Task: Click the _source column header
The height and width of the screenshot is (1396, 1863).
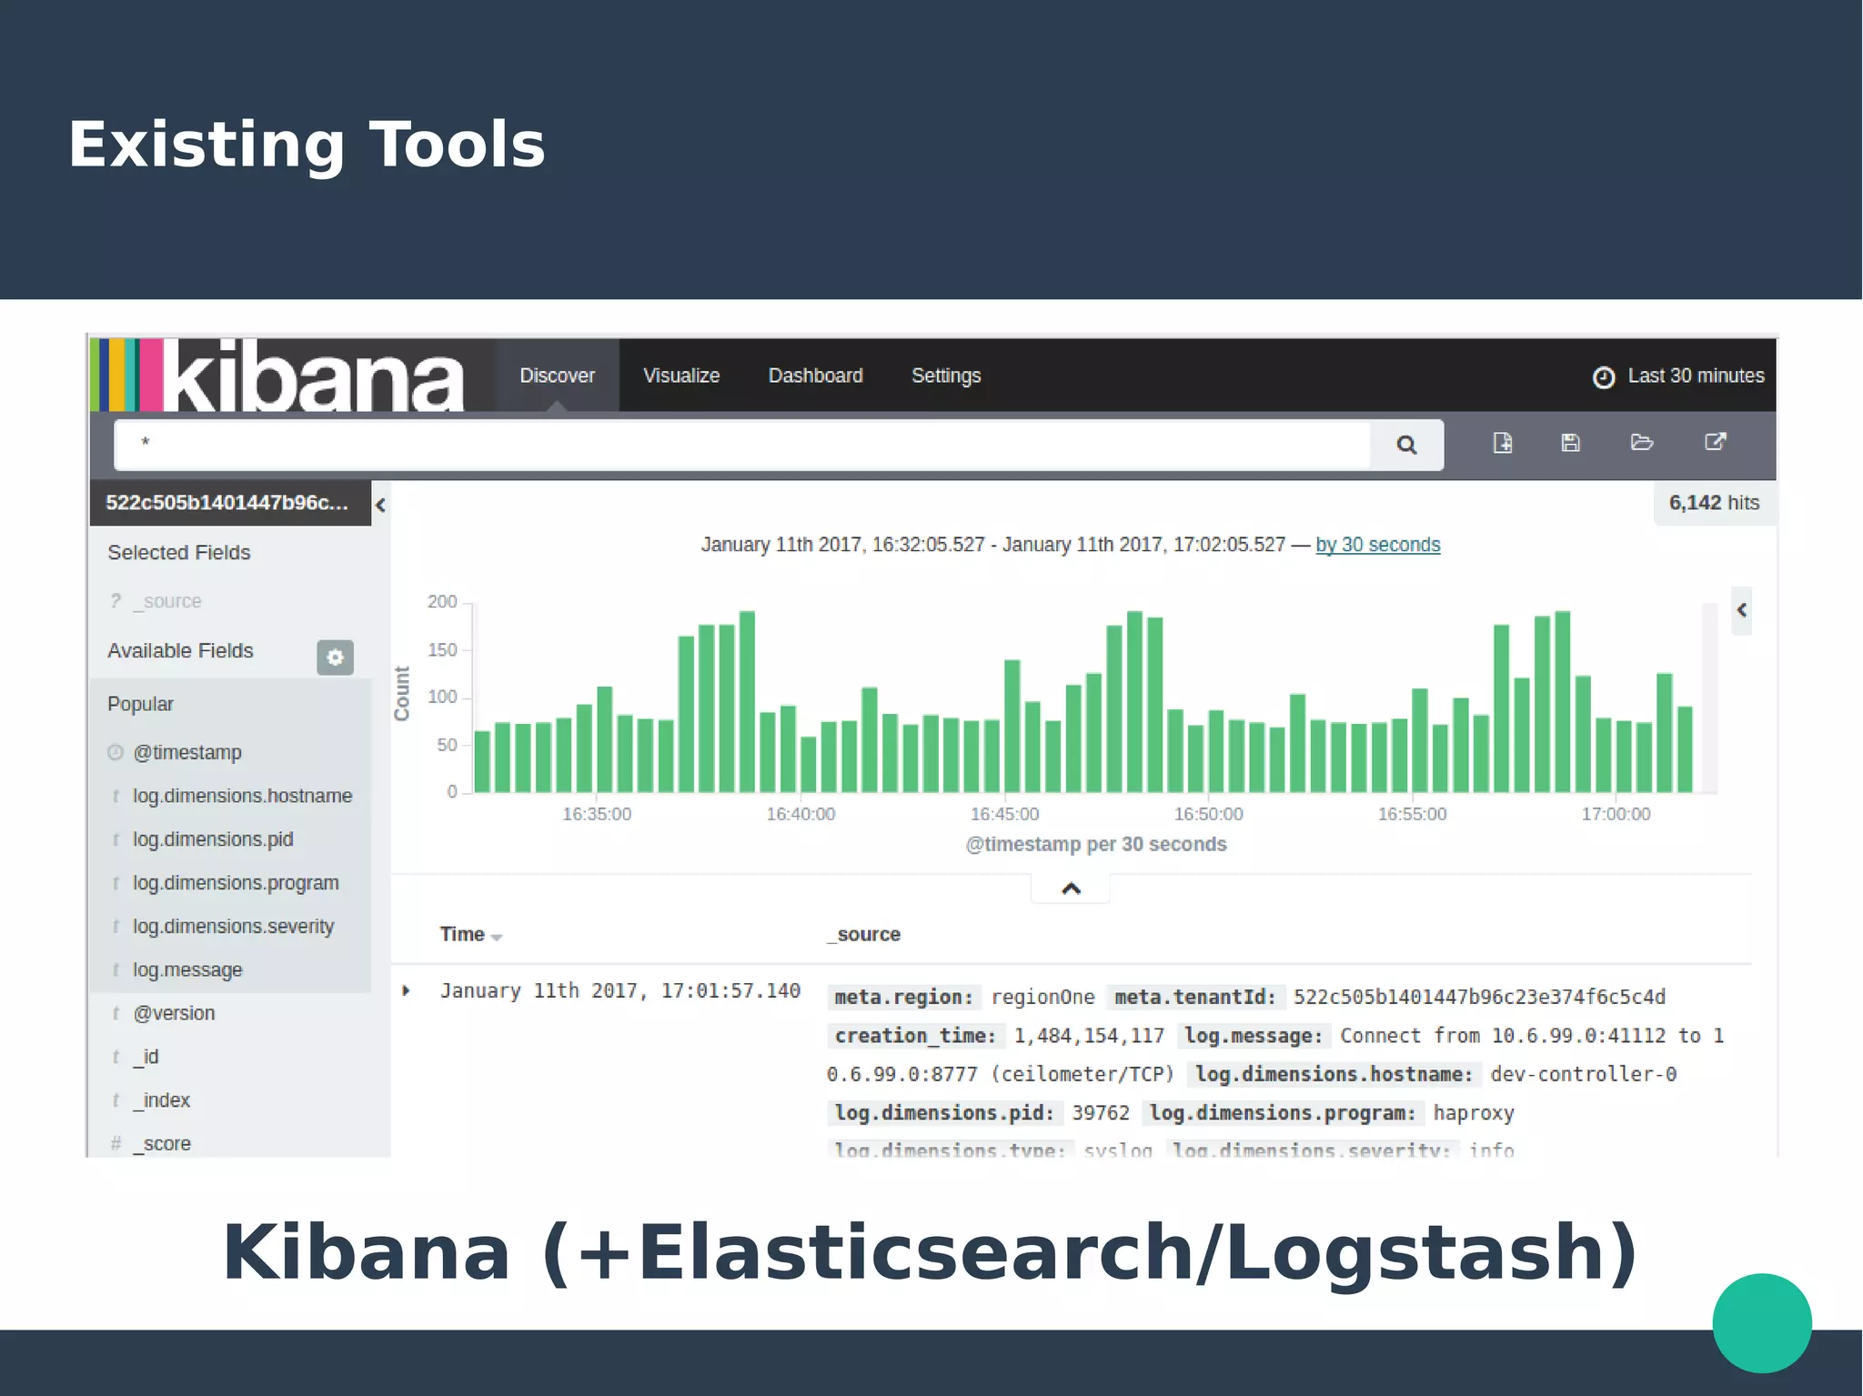Action: click(x=864, y=935)
